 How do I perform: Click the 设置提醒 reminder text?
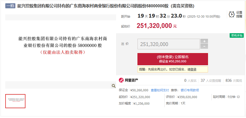[239, 14]
